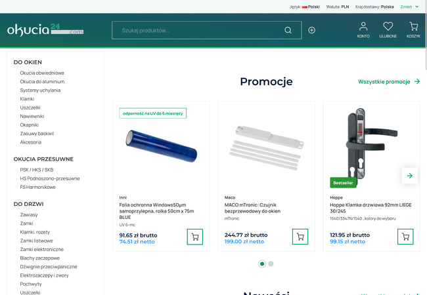
Task: Click OKUCIA PRZESUWNE section heading
Action: click(43, 159)
